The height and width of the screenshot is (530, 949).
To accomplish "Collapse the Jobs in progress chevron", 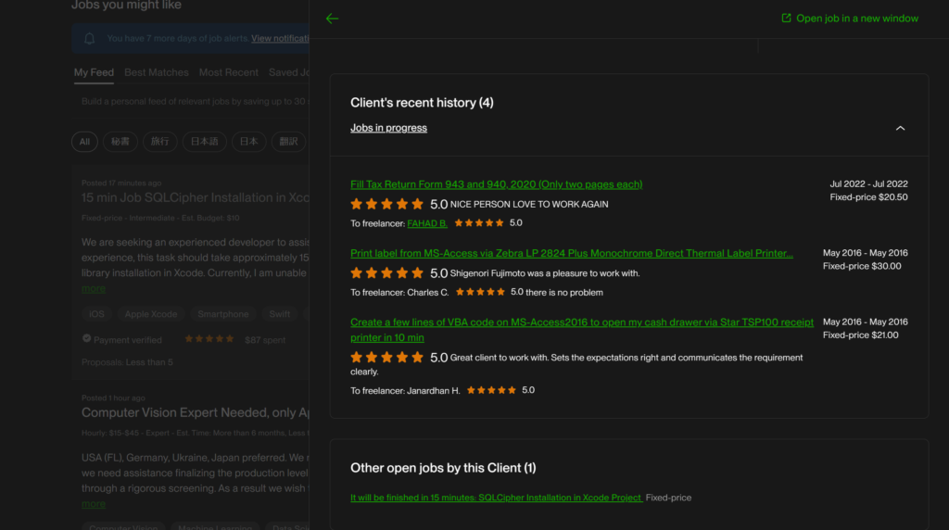I will click(x=900, y=128).
